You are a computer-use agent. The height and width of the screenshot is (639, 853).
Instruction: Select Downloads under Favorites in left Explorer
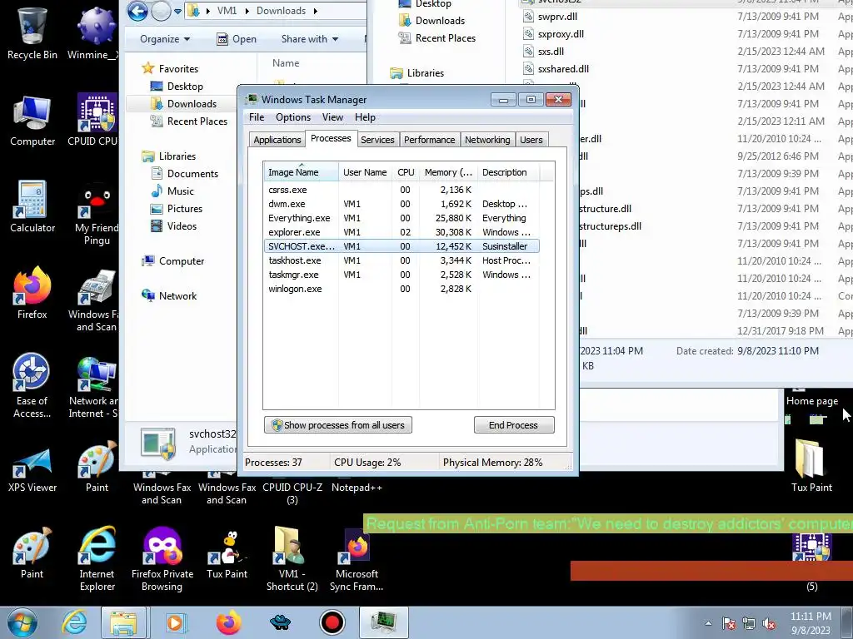(183, 104)
